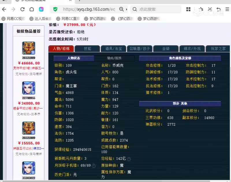This screenshot has height=182, width=231.
Task: Click the 相似物品推荐 heading
Action: (29, 31)
